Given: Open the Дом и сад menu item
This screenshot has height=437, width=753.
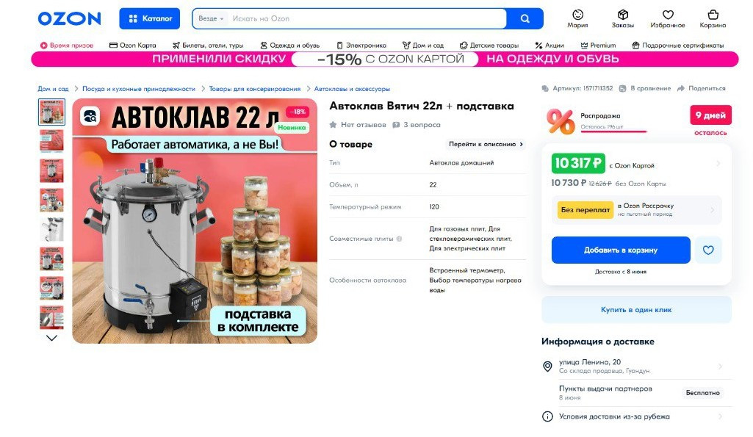Looking at the screenshot, I should (423, 45).
